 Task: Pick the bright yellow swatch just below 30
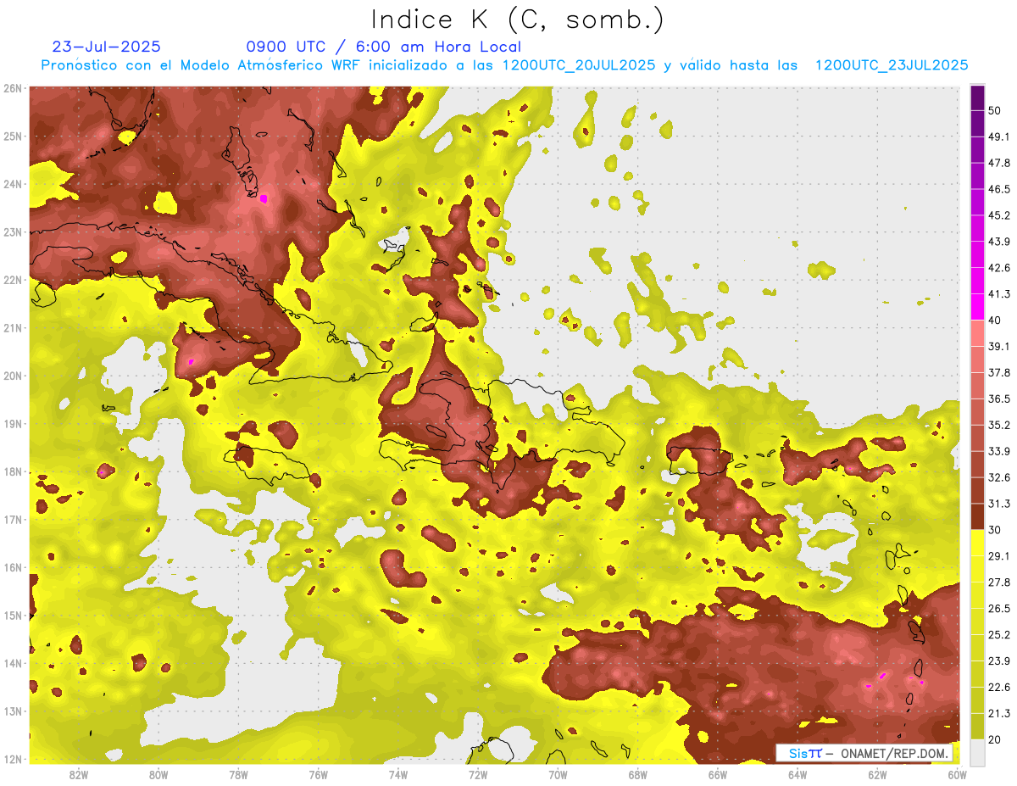point(977,543)
